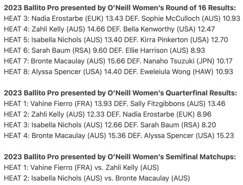Click Sophie McCulloch name in Heat 3

click(170, 18)
